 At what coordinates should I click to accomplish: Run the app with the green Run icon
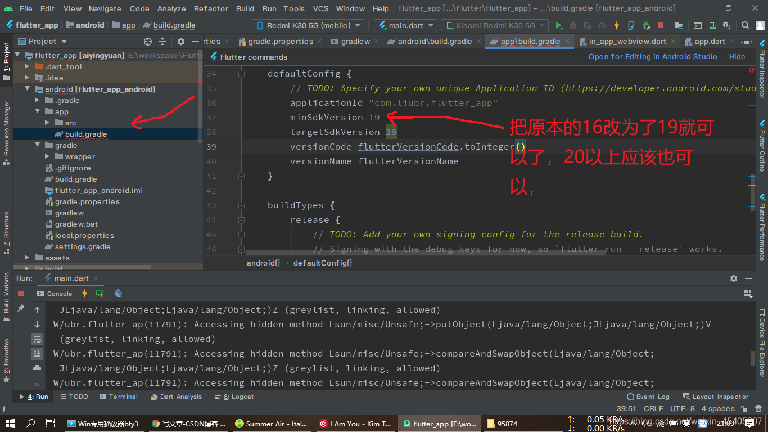[x=559, y=25]
